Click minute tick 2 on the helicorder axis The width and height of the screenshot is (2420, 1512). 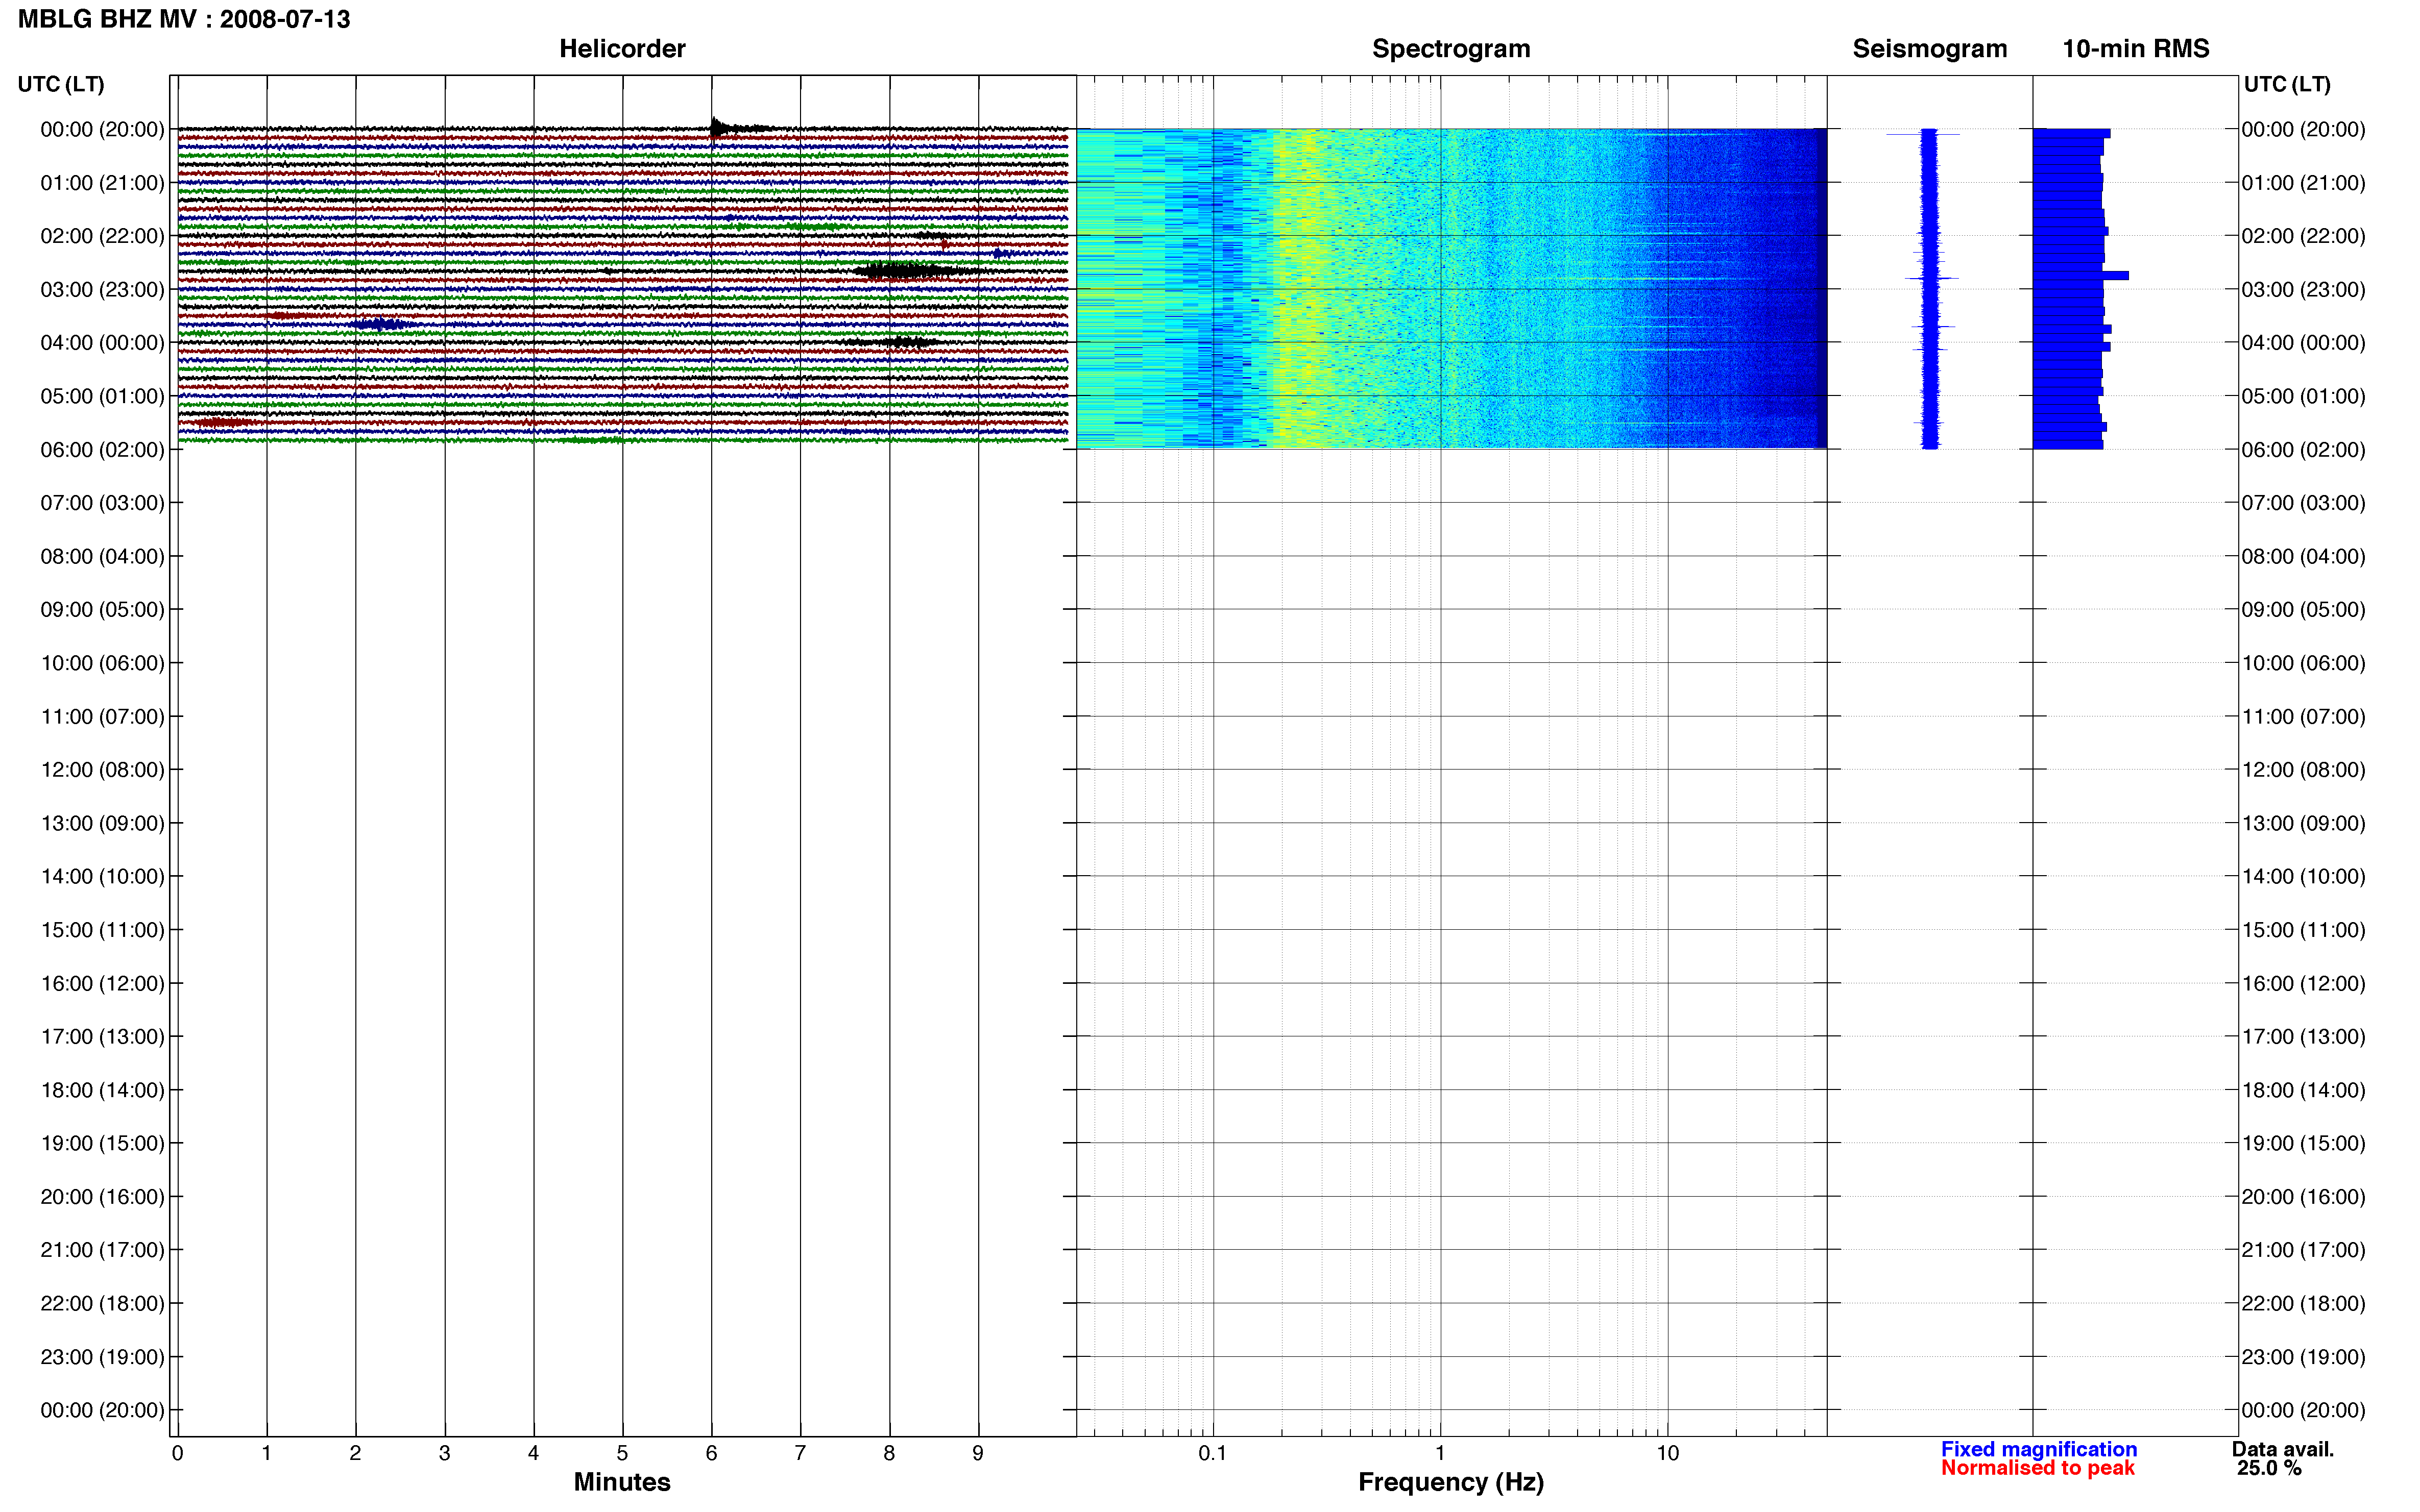point(355,1453)
